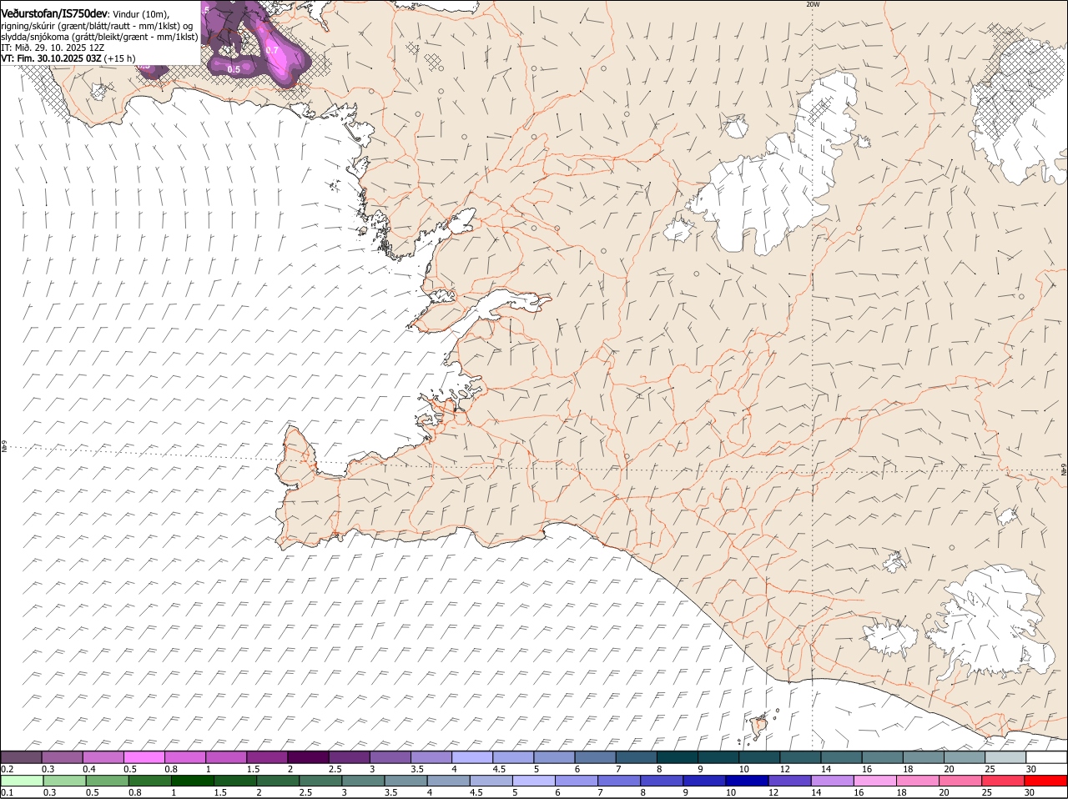Click the 0.1 pale green swatch, lower legend
This screenshot has height=799, width=1068.
tap(22, 781)
